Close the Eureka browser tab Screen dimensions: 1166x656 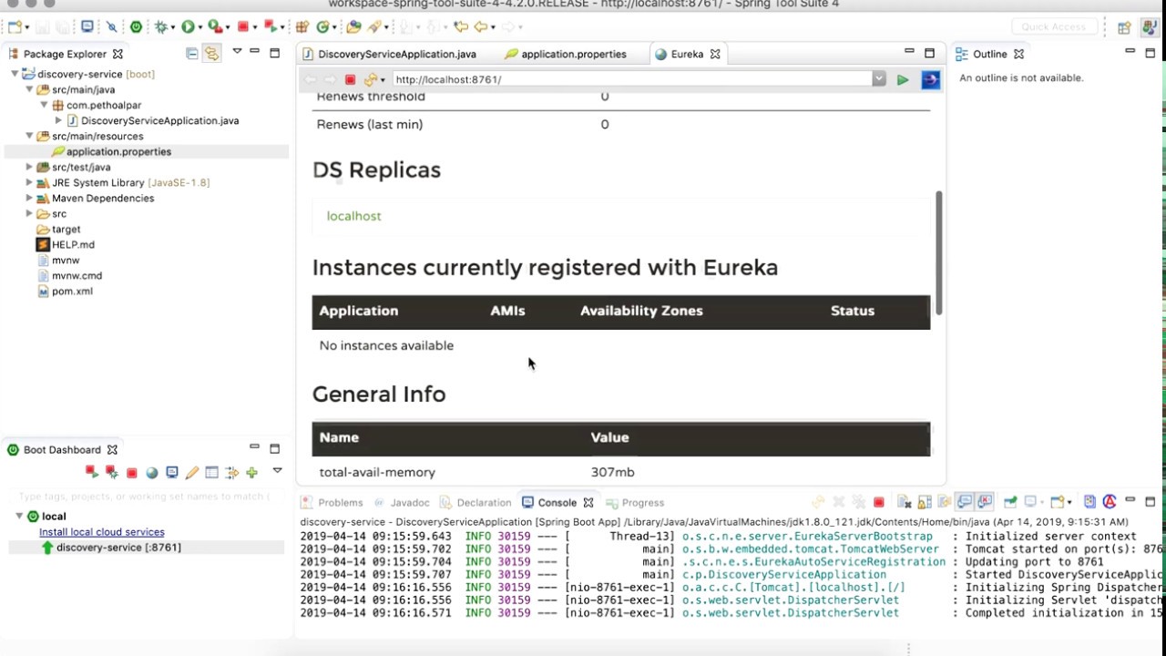click(715, 54)
